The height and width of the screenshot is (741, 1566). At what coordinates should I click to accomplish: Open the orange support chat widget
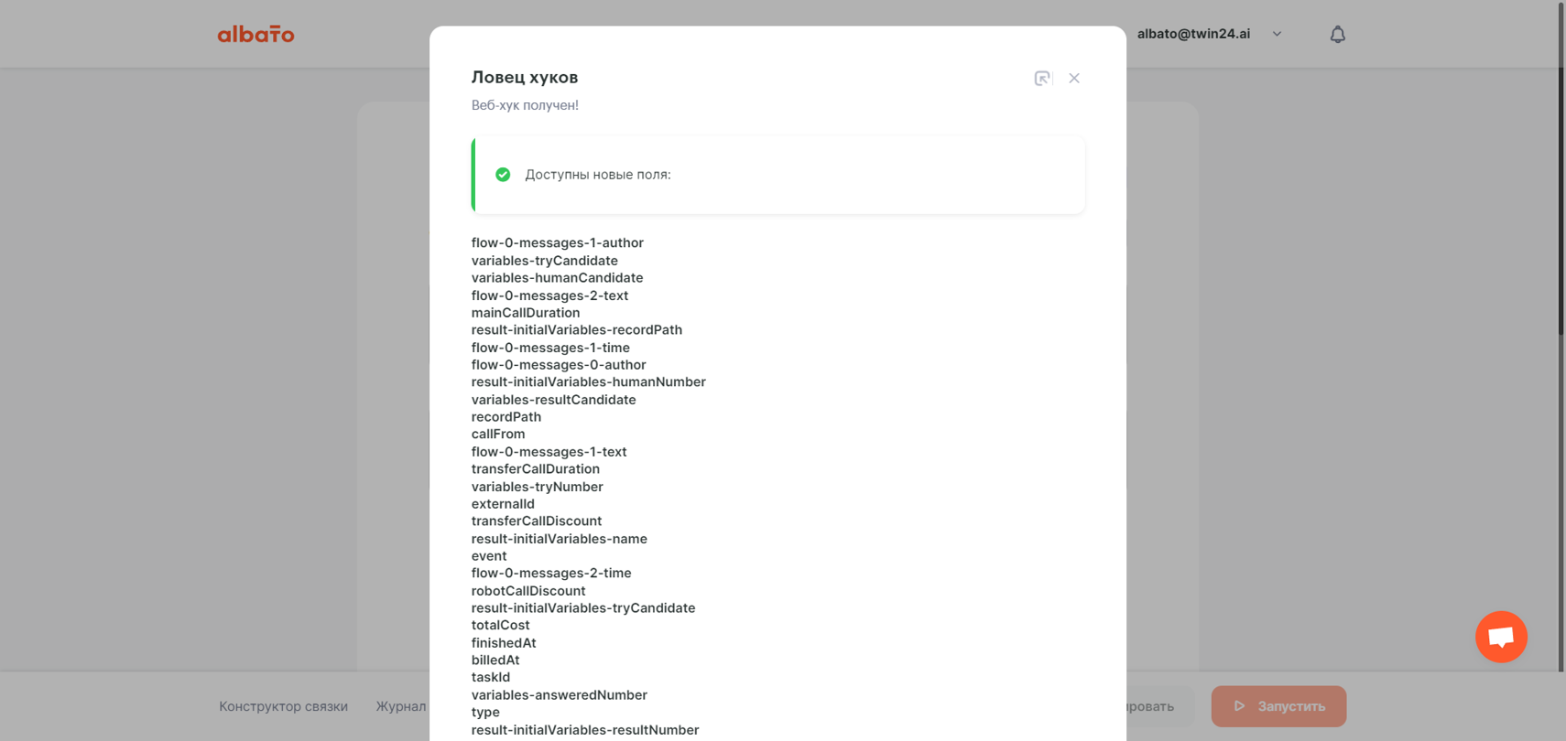pyautogui.click(x=1501, y=637)
